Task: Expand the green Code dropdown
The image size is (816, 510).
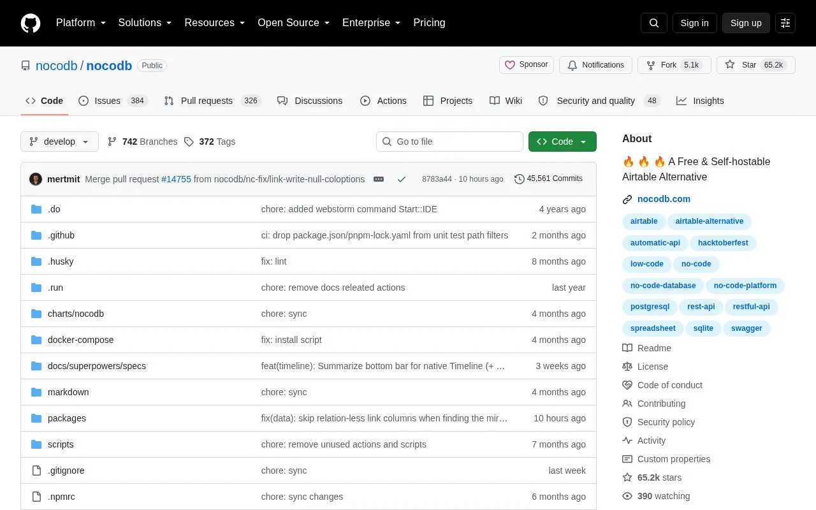Action: point(562,142)
